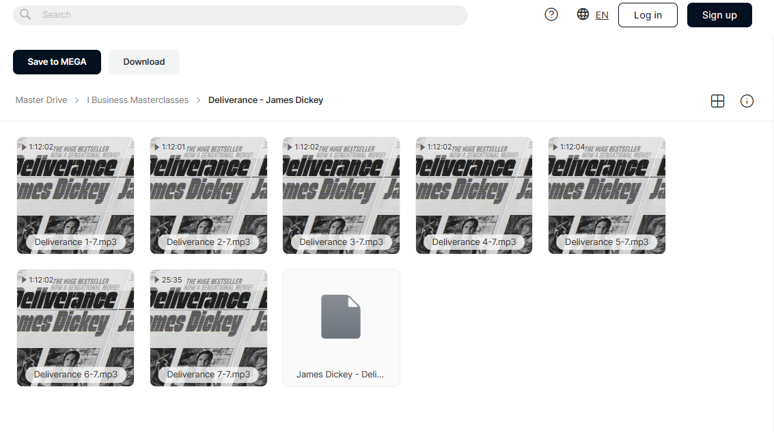Click the Deliverance 2-7.mp3 file name
Screen dimensions: 774x432
(x=208, y=242)
